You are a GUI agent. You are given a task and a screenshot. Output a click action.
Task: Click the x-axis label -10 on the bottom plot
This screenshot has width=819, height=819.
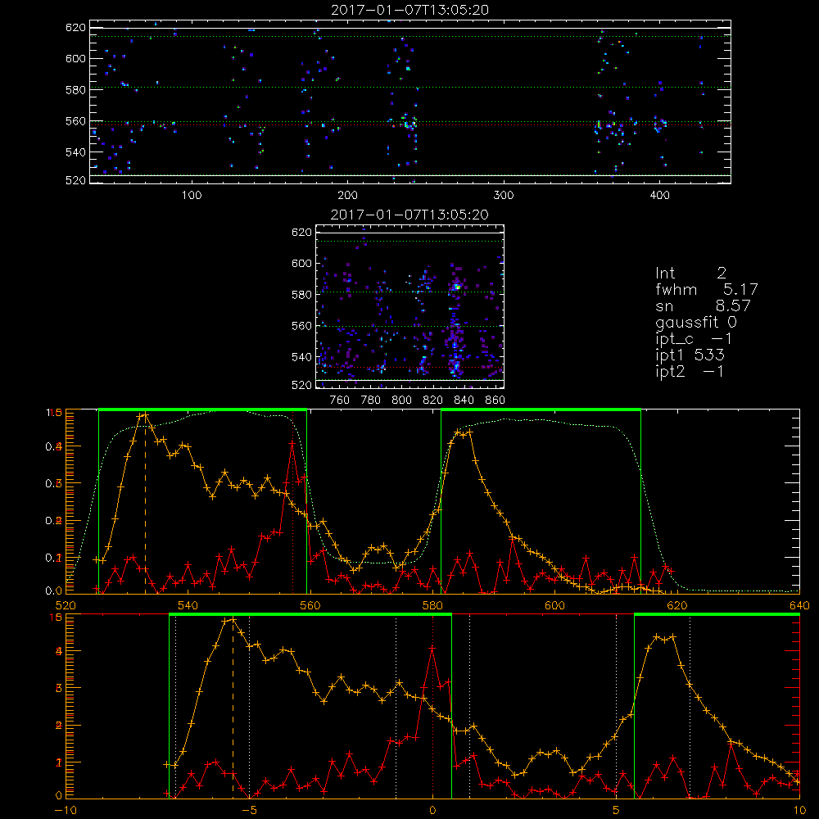66,810
